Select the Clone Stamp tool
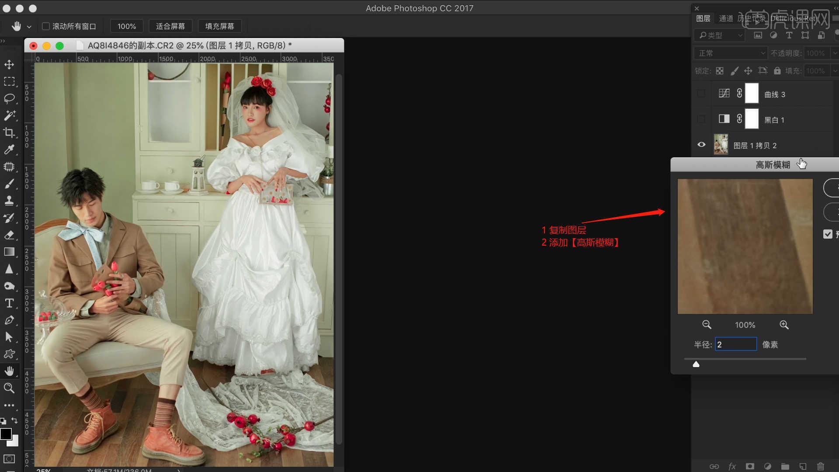This screenshot has height=472, width=839. 9,201
